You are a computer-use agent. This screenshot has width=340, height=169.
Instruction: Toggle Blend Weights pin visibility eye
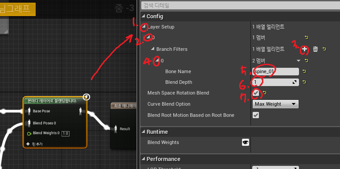click(246, 143)
